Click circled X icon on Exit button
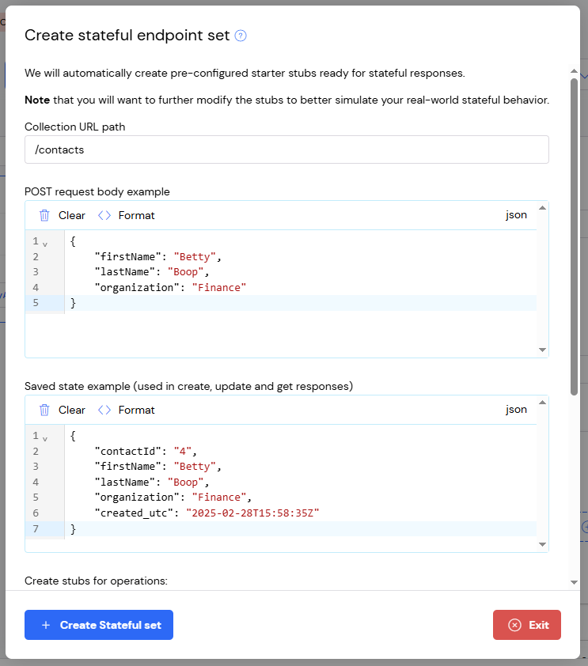 pyautogui.click(x=514, y=625)
